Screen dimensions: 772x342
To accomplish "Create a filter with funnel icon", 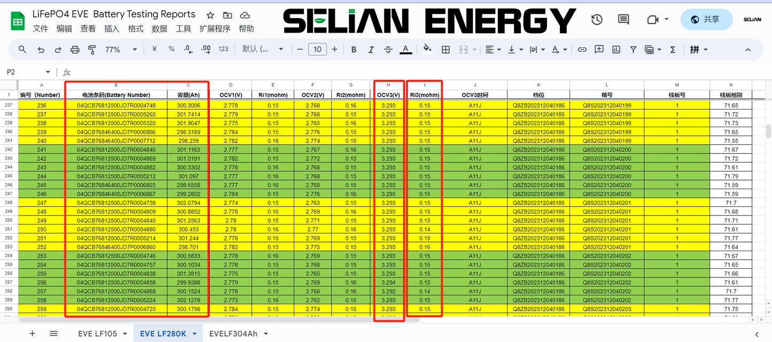I will [633, 50].
